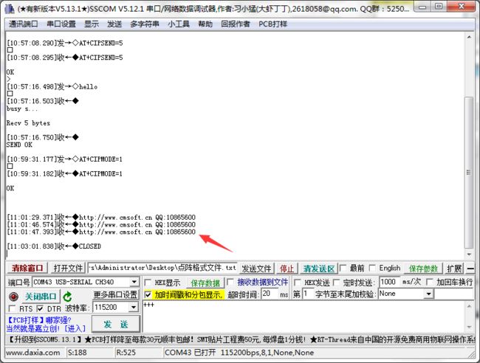The image size is (480, 363).
Task: Click the 保存参数 button
Action: [x=423, y=269]
